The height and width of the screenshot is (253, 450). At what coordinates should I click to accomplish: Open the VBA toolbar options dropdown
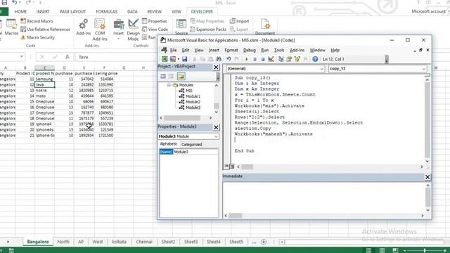[387, 59]
